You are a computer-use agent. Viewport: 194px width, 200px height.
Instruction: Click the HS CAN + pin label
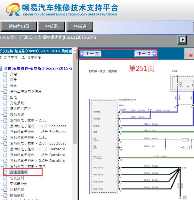(x=96, y=140)
